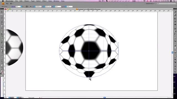The height and width of the screenshot is (99, 177).
Task: Click the X position field
Action: (38, 7)
